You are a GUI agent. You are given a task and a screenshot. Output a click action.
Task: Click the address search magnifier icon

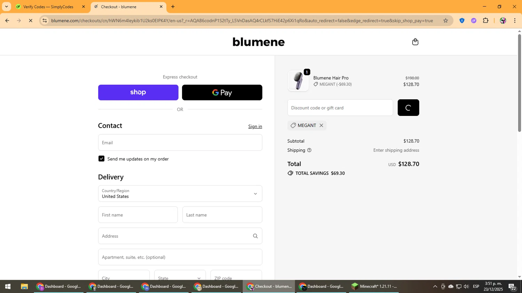tap(255, 236)
